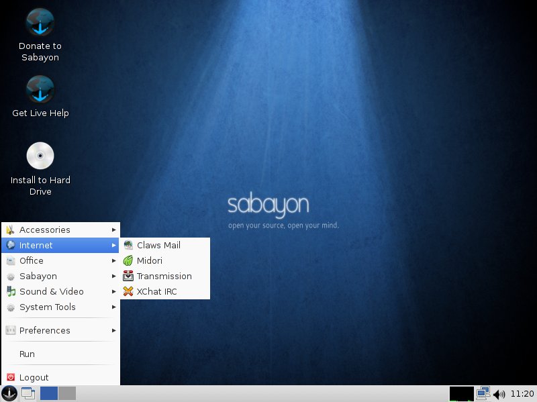
Task: Start the Transmission torrent client
Action: pyautogui.click(x=164, y=276)
